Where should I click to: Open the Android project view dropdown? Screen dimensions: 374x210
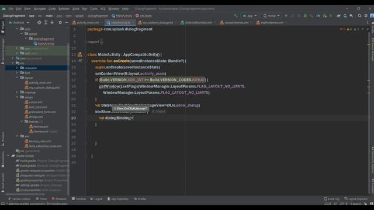19,22
